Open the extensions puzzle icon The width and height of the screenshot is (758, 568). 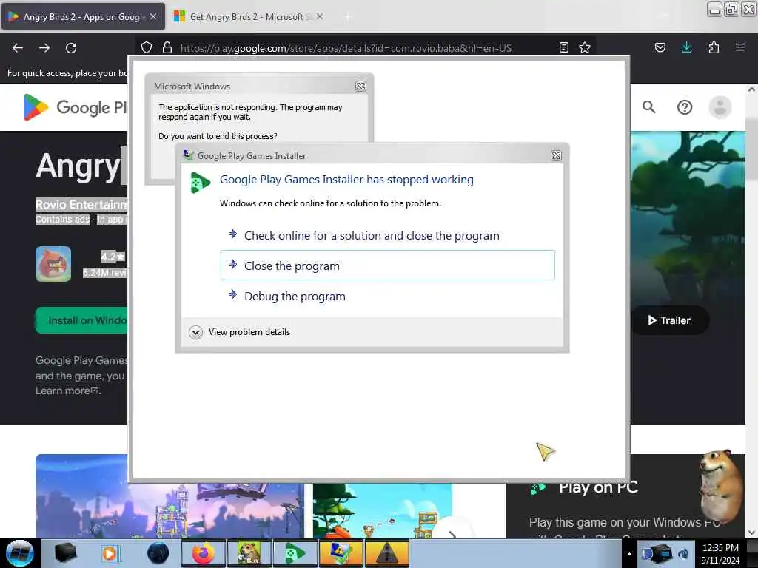pos(714,47)
